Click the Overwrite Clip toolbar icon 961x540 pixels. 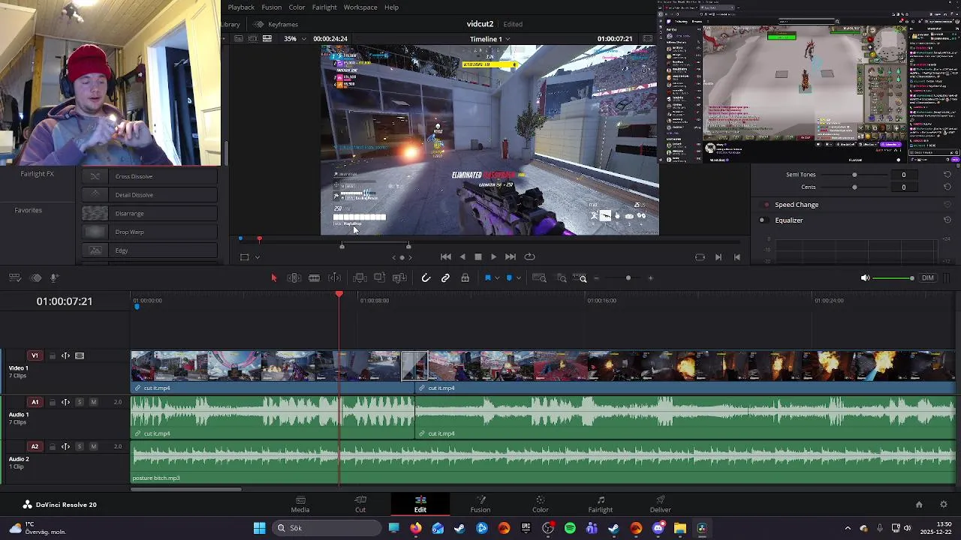point(379,278)
